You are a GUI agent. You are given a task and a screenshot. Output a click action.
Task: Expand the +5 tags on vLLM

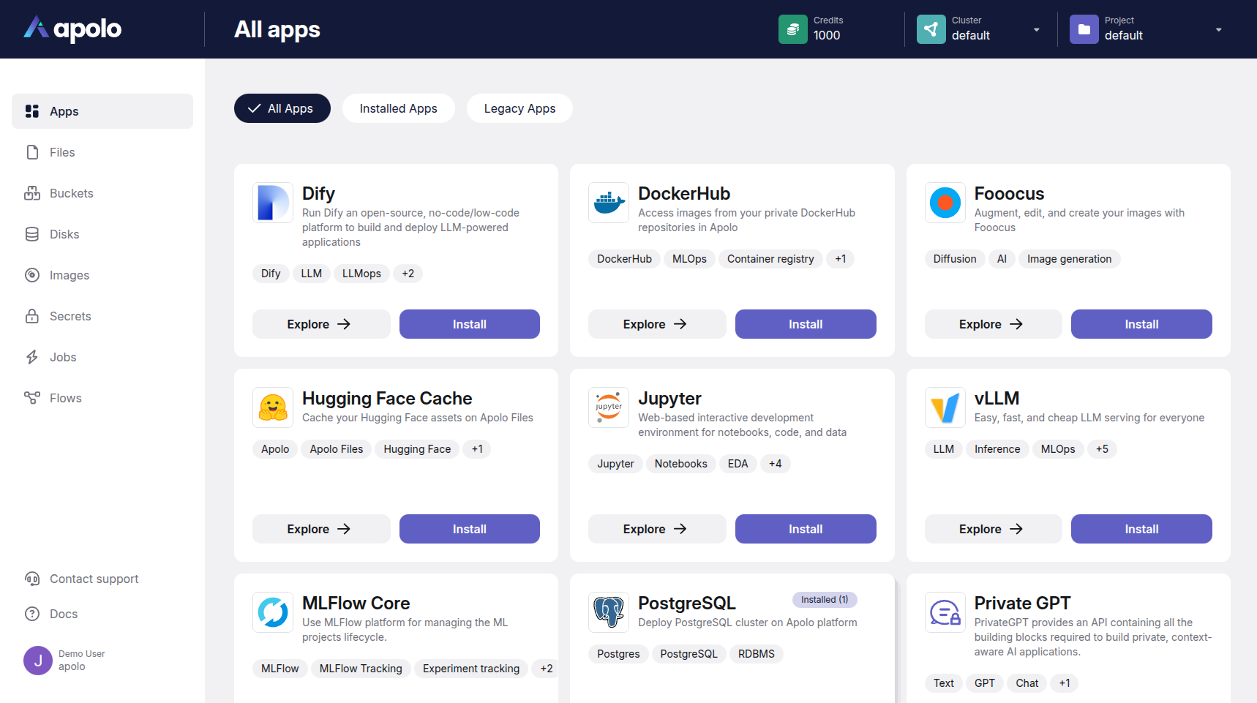pos(1102,449)
